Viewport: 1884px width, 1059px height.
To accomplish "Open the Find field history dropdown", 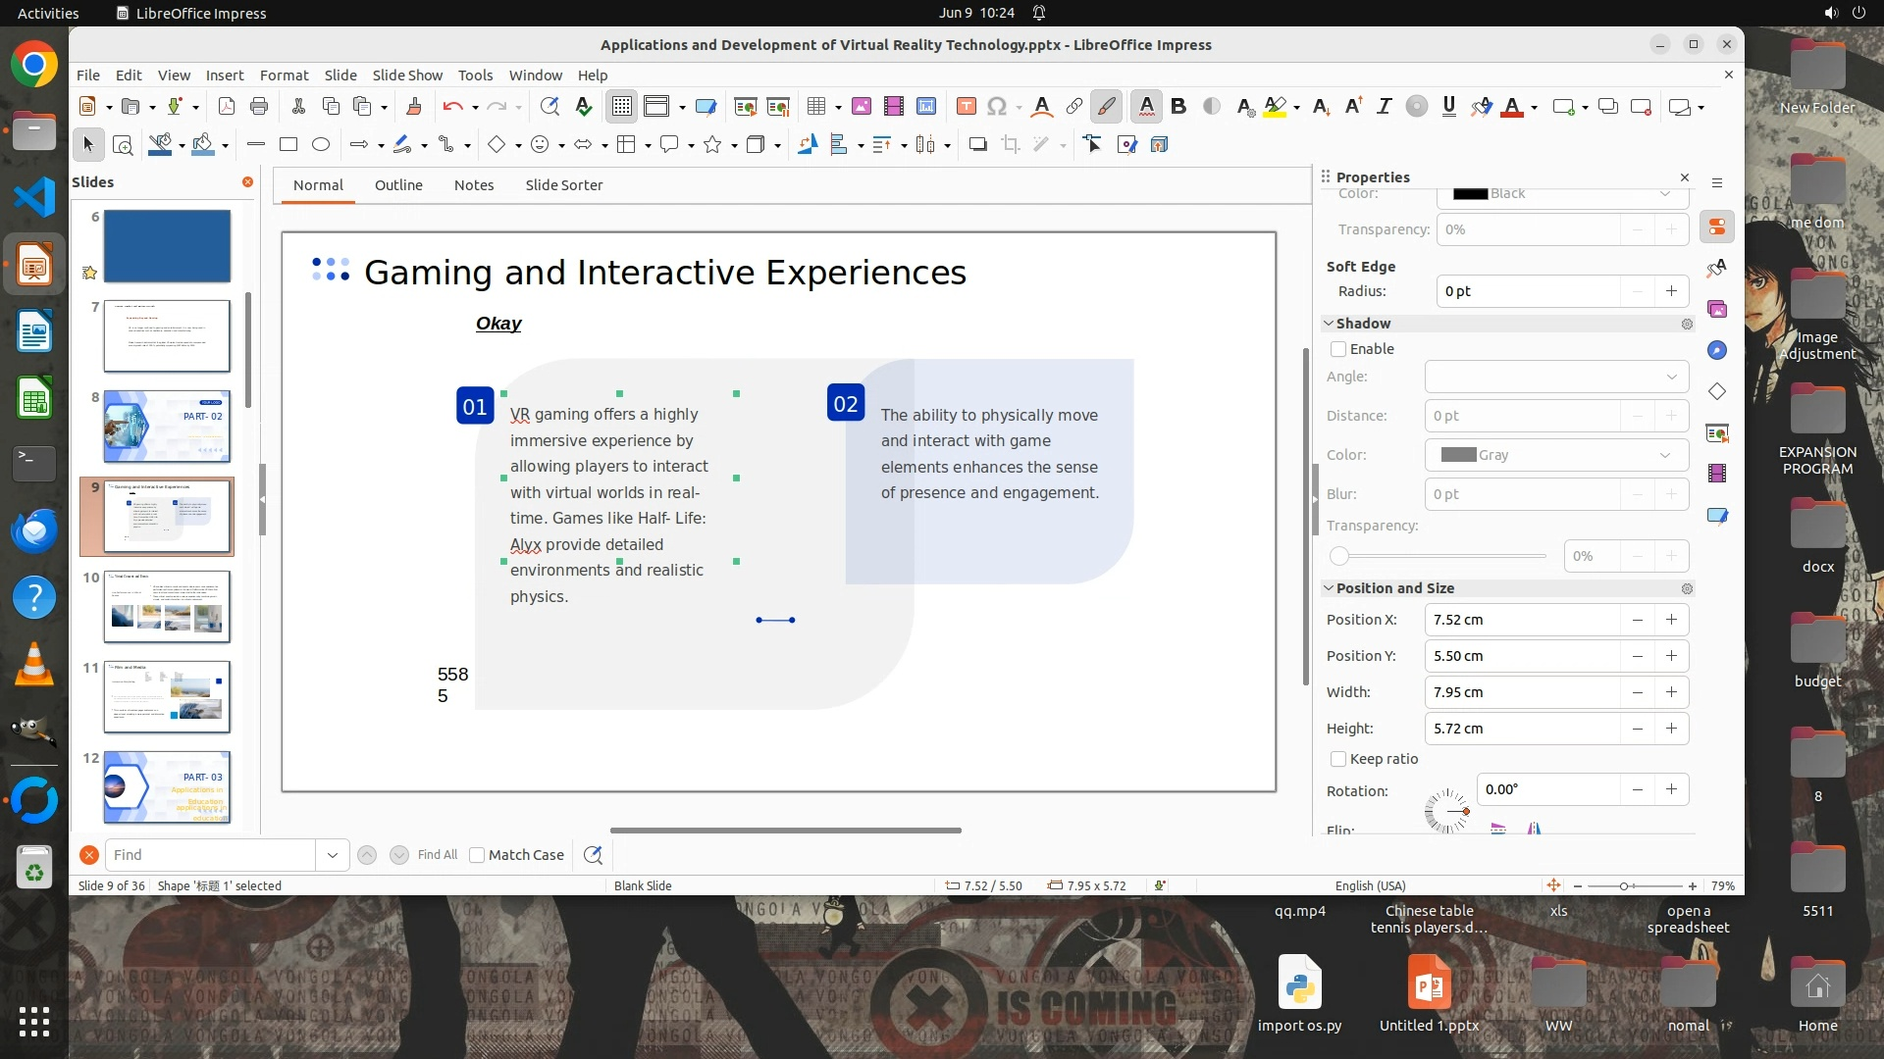I will 332,855.
